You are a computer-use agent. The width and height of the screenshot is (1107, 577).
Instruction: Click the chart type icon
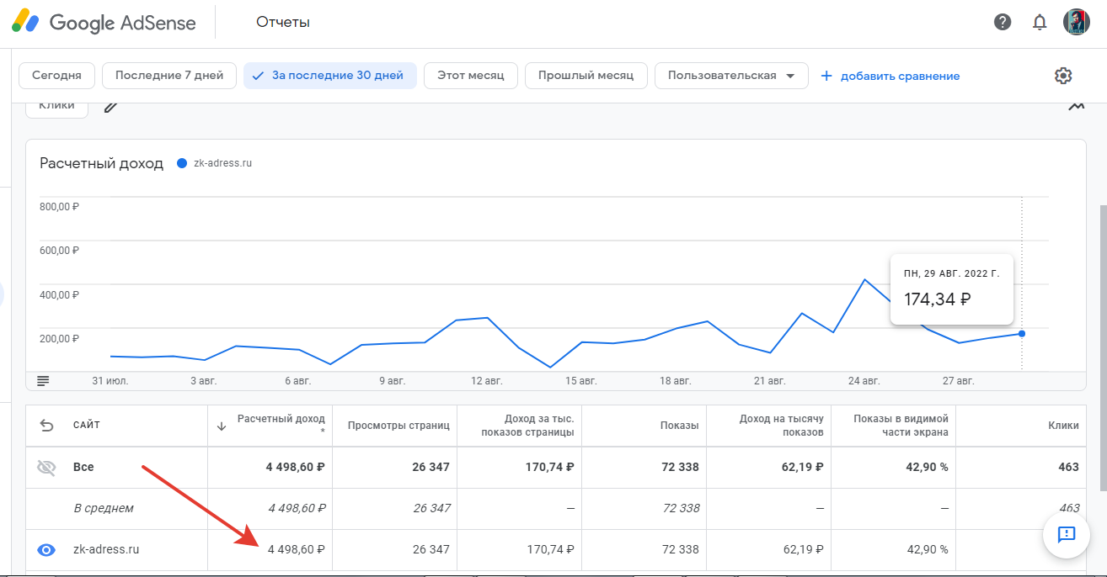[1076, 107]
